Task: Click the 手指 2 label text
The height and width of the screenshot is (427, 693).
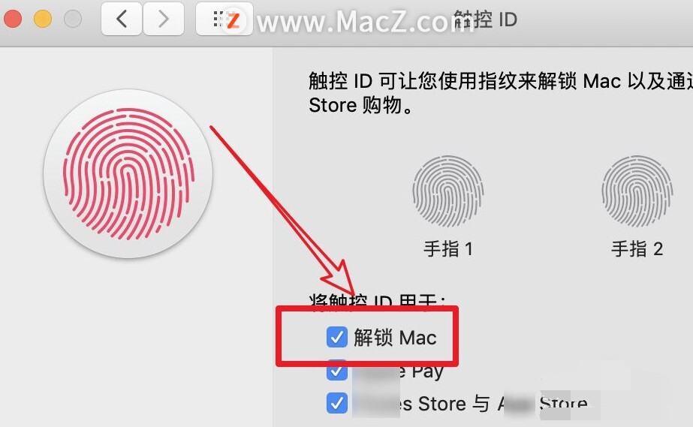Action: point(637,249)
